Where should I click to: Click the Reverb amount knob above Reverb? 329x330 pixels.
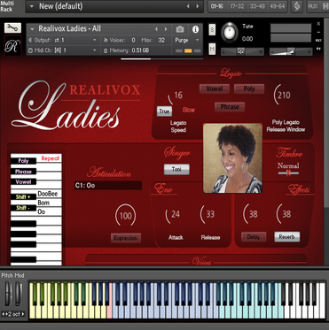coord(285,214)
